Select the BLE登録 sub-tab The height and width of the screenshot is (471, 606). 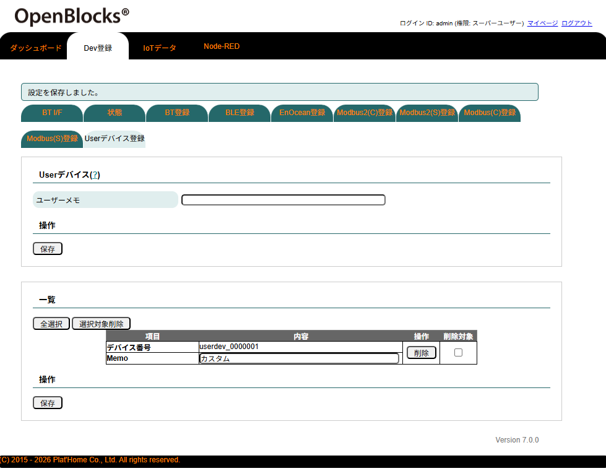[240, 113]
